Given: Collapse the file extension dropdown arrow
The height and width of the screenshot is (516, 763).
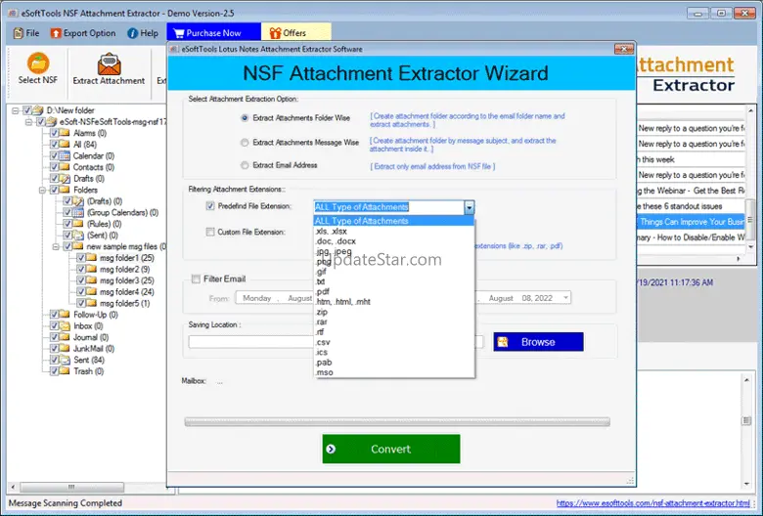Looking at the screenshot, I should [x=470, y=207].
